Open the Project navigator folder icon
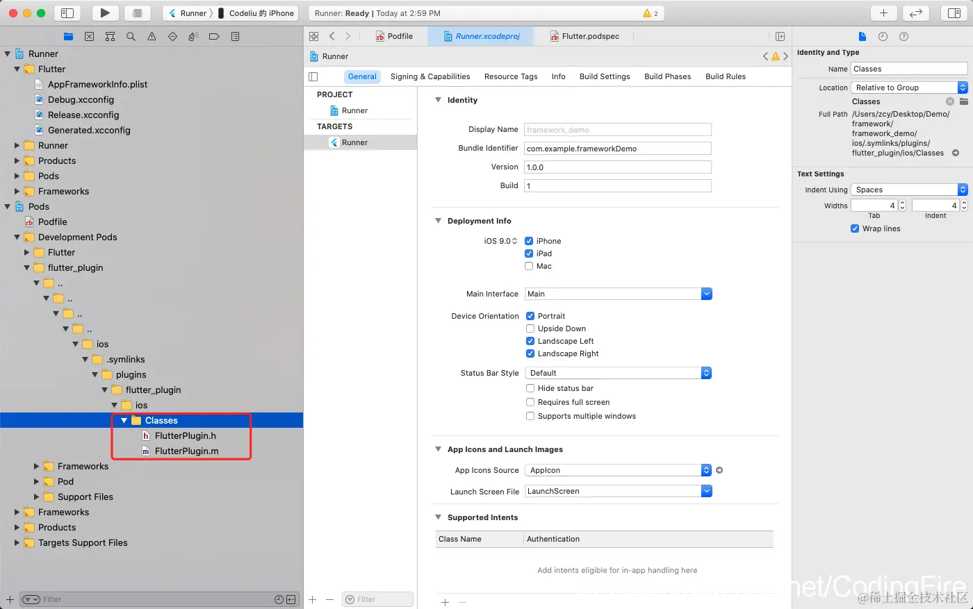The image size is (973, 609). [x=68, y=37]
